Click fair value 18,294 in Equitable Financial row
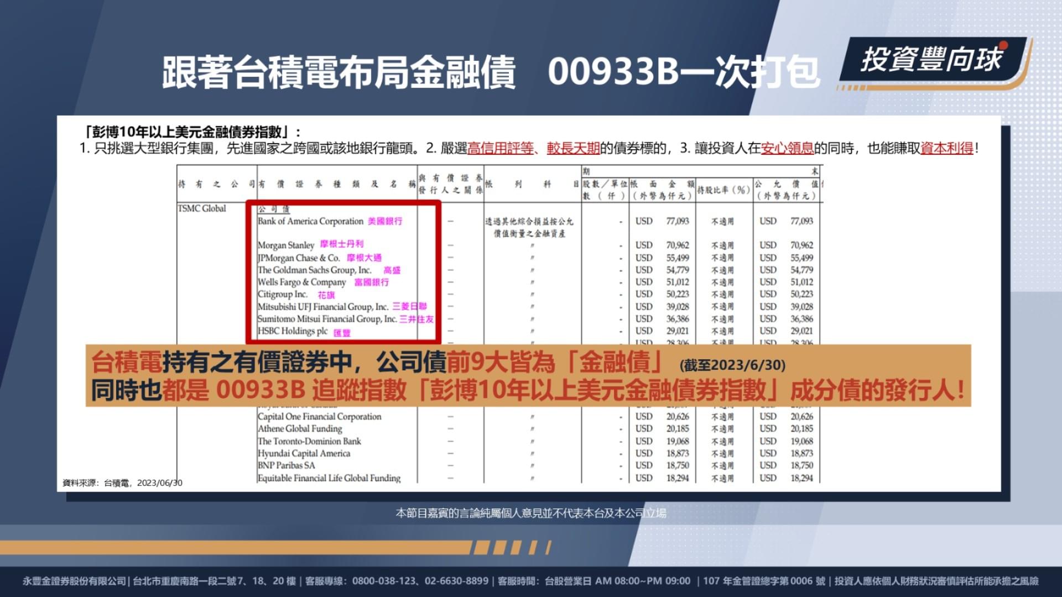This screenshot has width=1062, height=597. pos(801,478)
